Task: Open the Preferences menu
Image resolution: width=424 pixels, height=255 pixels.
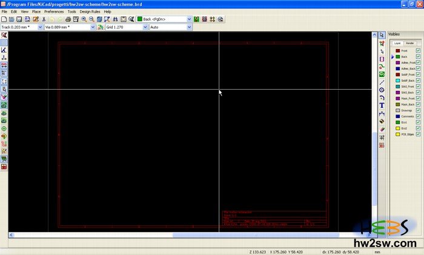Action: coord(54,12)
